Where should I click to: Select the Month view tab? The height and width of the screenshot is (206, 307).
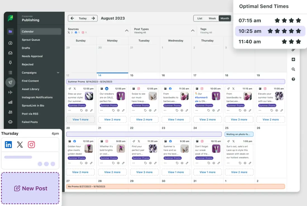click(225, 18)
